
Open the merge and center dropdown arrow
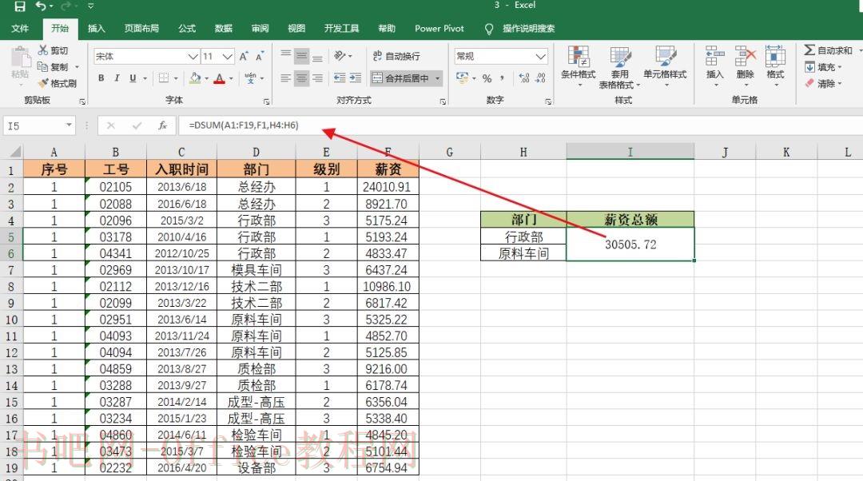(x=438, y=78)
